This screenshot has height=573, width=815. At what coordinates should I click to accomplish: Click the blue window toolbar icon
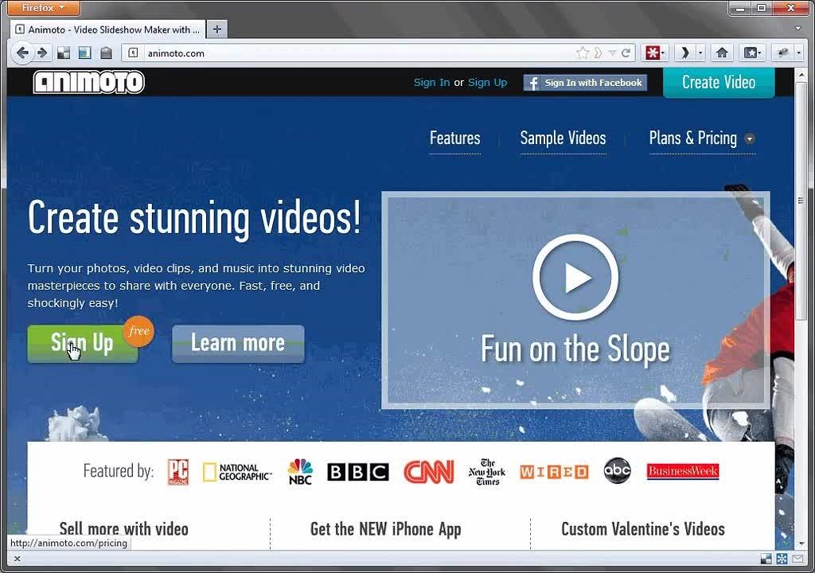coord(84,53)
